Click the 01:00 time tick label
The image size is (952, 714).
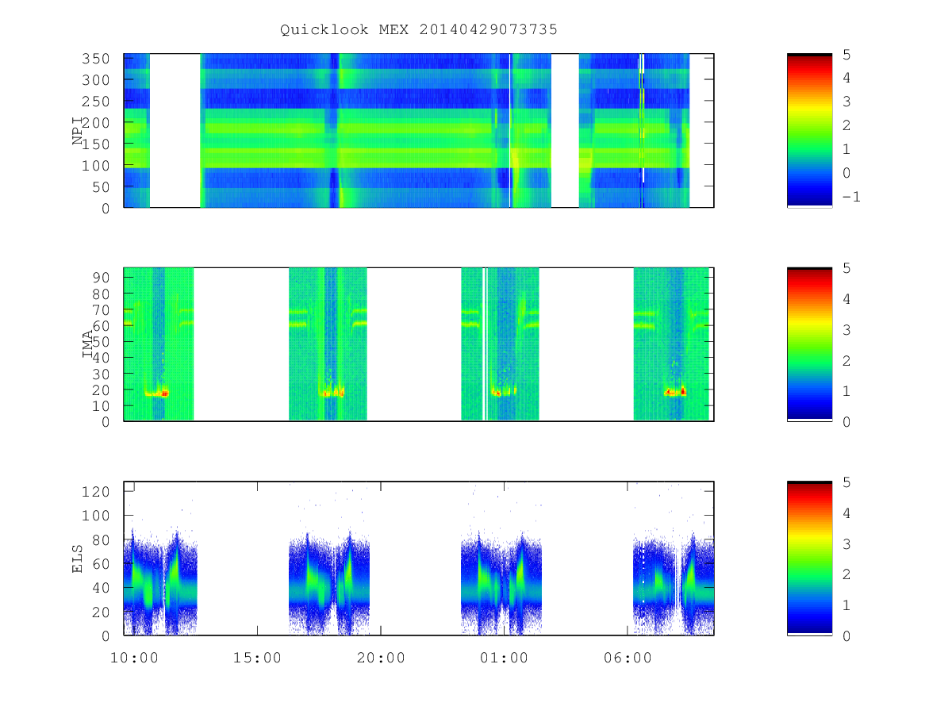[x=505, y=658]
